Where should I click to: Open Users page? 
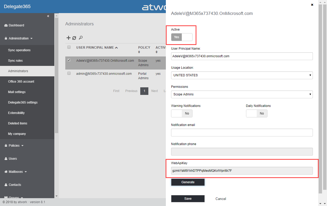pyautogui.click(x=13, y=159)
